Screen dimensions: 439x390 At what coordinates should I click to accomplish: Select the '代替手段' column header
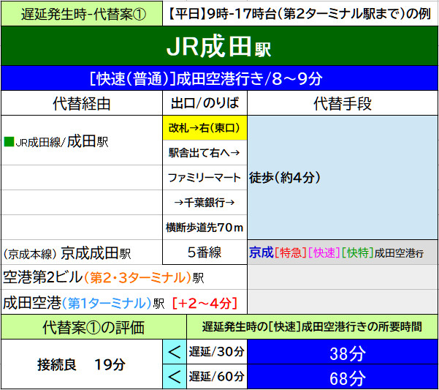[x=343, y=103]
